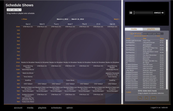
Task: Select 'Save Yourself' track row
Action: 146,50
